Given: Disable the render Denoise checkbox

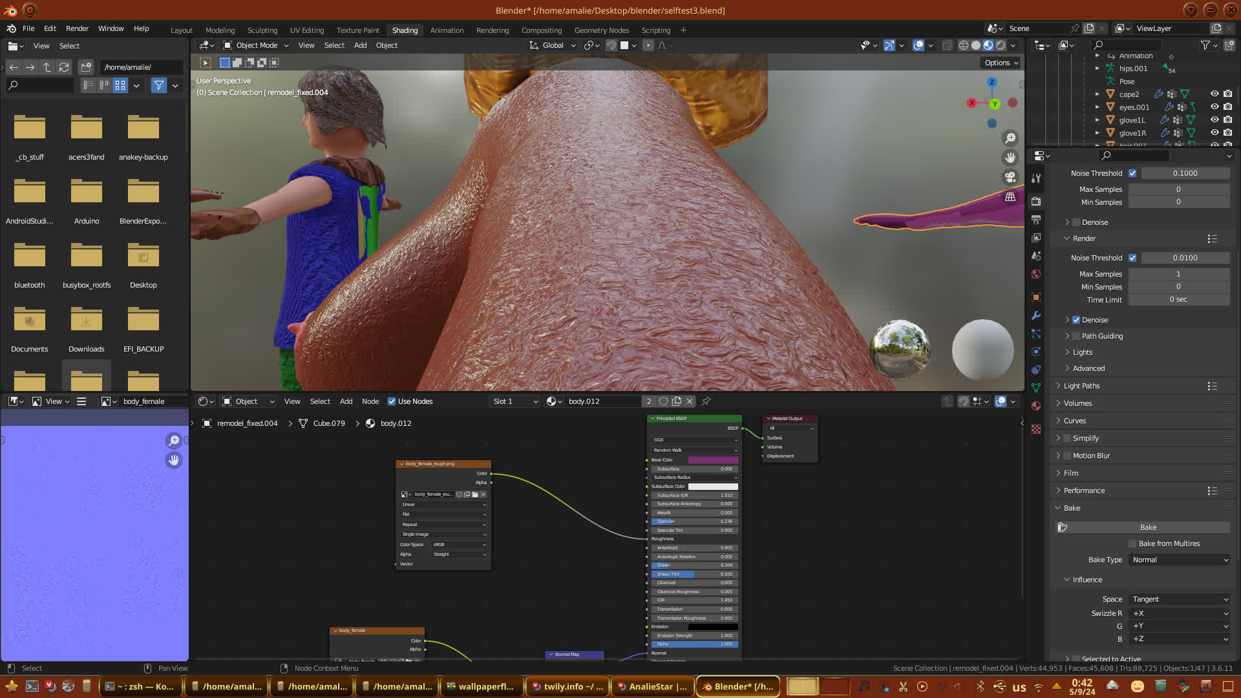Looking at the screenshot, I should tap(1076, 320).
